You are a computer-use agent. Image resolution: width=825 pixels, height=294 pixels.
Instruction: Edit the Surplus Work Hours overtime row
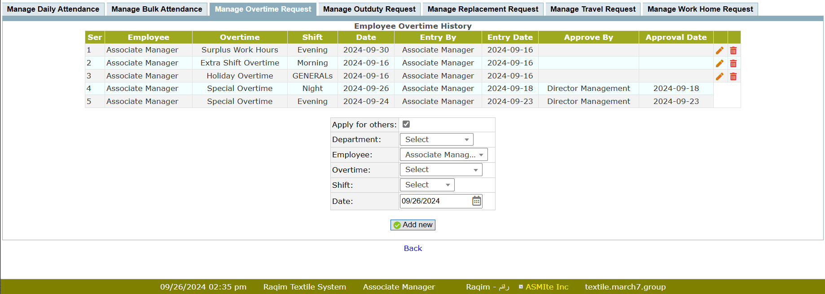point(720,51)
